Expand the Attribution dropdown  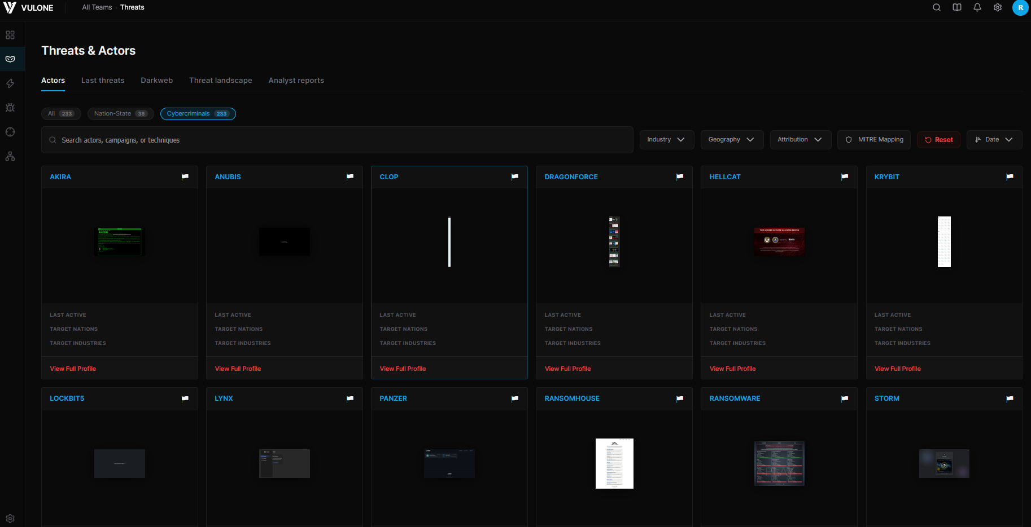click(x=800, y=140)
